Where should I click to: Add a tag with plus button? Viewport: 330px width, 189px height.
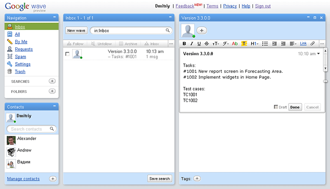[x=197, y=179]
